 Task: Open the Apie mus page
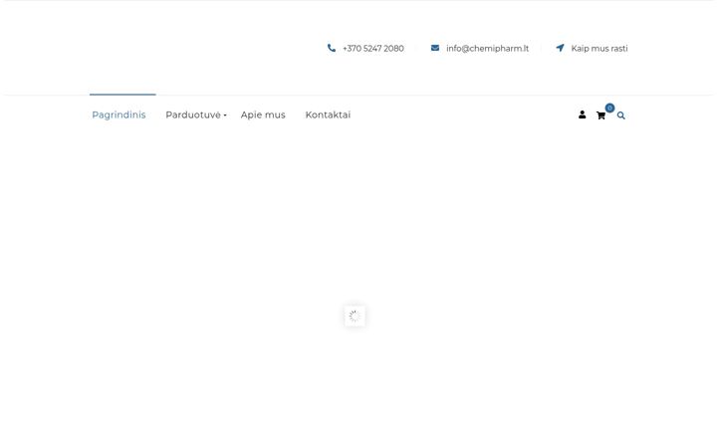click(263, 115)
